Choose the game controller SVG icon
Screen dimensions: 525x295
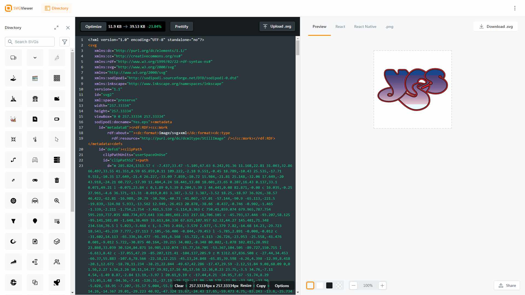coord(35,180)
